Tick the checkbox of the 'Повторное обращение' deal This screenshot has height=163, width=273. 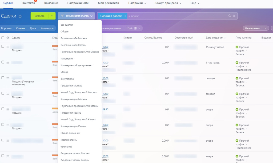tap(3, 78)
